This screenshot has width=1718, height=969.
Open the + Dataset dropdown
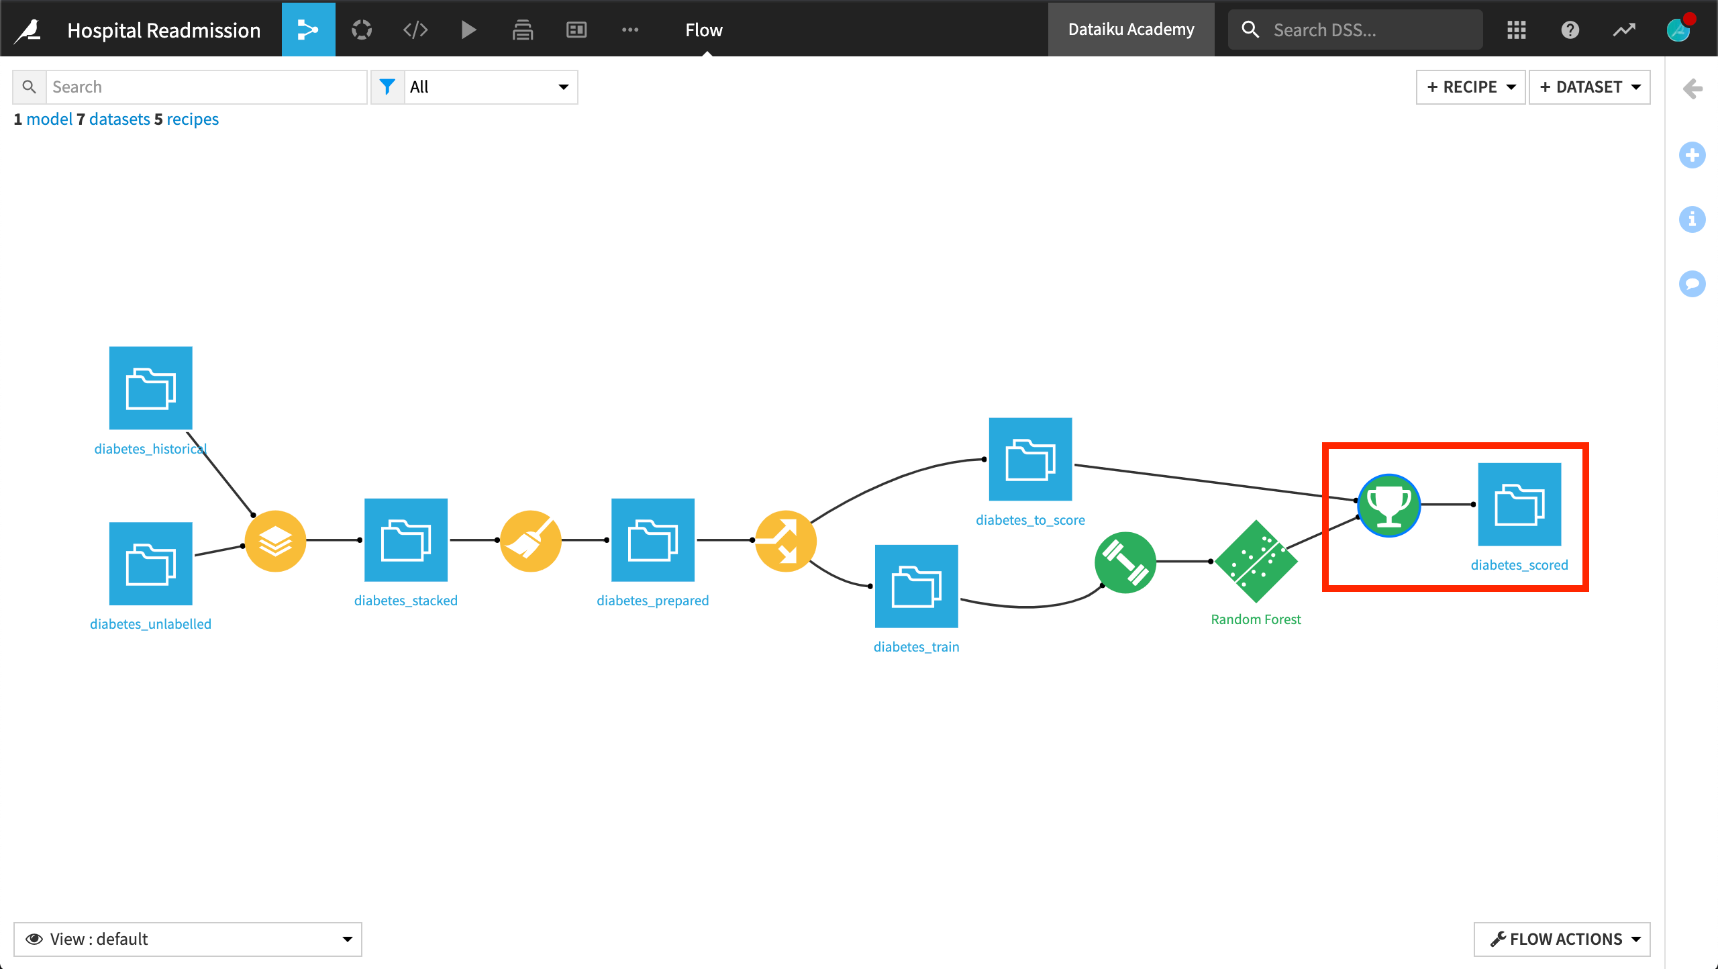click(1589, 87)
